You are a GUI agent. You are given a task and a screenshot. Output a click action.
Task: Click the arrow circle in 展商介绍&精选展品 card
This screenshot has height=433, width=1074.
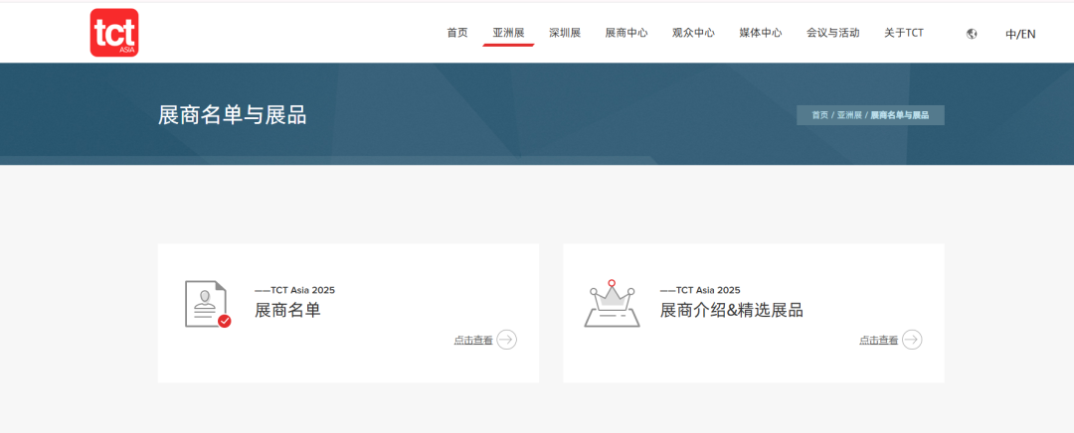(x=912, y=340)
